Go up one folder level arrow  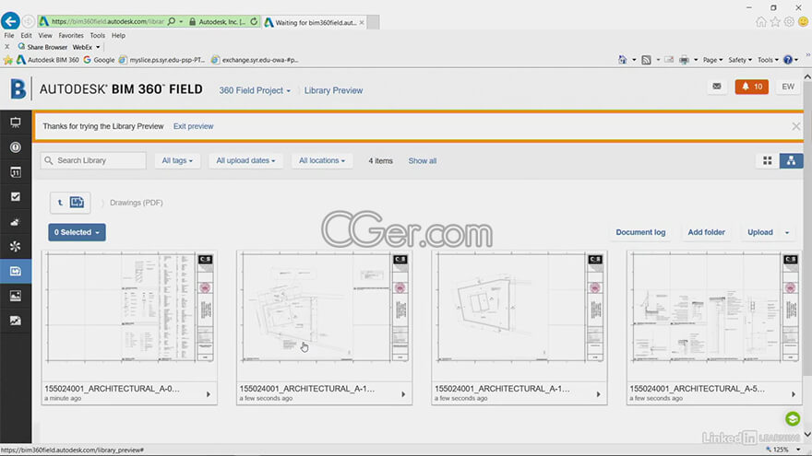point(60,203)
